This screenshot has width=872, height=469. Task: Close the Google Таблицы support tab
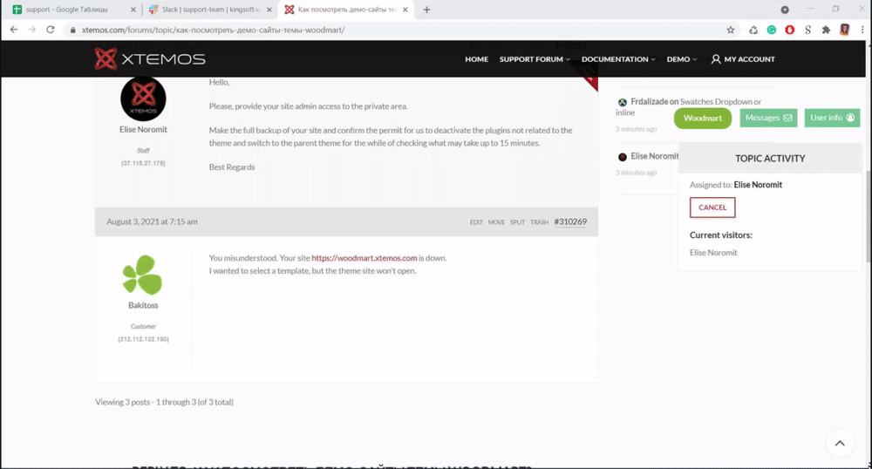pyautogui.click(x=133, y=10)
